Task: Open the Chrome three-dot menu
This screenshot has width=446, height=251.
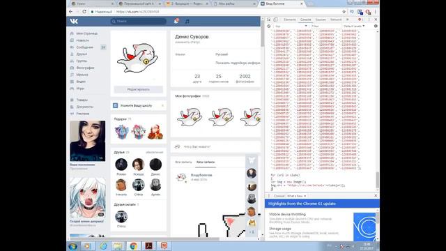Action: 376,12
